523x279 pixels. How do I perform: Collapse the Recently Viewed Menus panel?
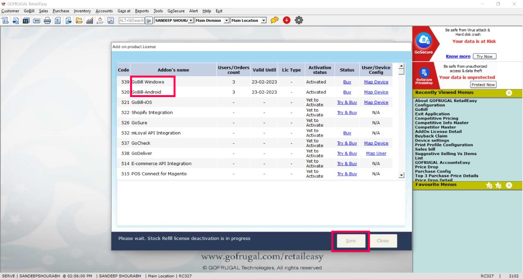(509, 93)
